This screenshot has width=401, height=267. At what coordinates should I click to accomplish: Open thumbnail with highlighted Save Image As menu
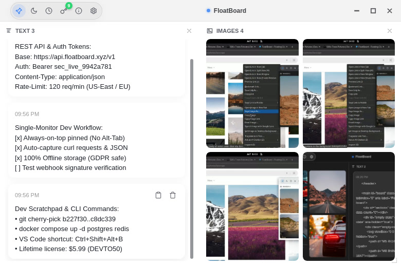[252, 93]
